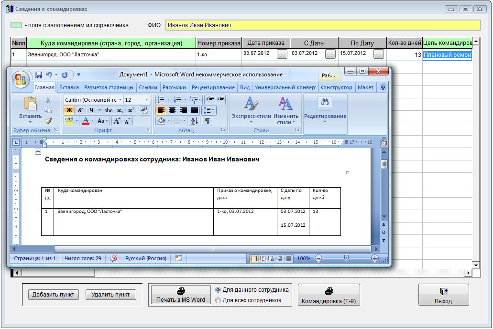Expand the Calibri font name dropdown

(120, 100)
